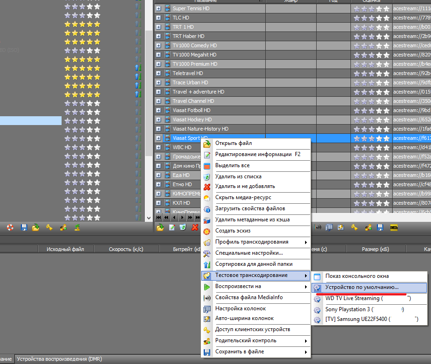431x364 pixels.
Task: Click the IMDb icon in the toolbar
Action: (394, 227)
